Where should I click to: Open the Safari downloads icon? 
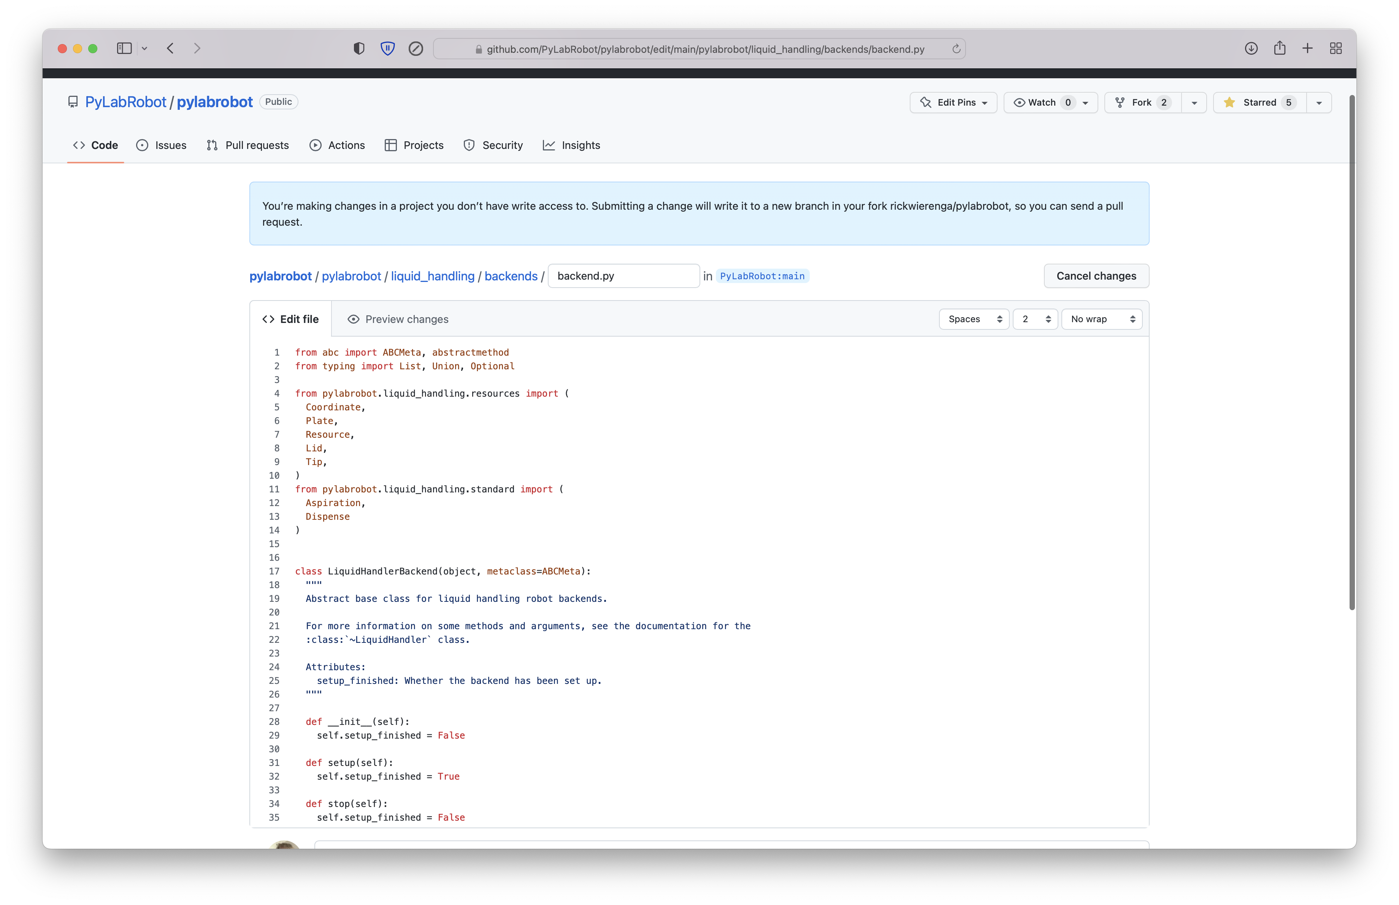tap(1251, 48)
